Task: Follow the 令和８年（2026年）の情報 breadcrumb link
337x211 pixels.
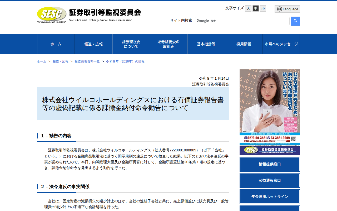Action: [x=125, y=61]
